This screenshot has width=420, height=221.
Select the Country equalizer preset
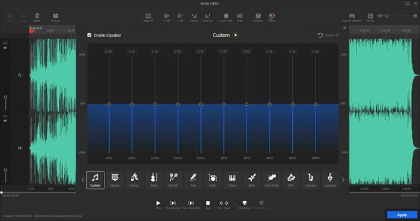click(310, 180)
